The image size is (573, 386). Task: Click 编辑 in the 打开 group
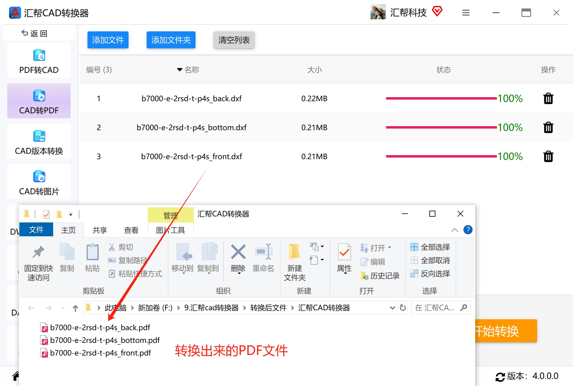373,262
